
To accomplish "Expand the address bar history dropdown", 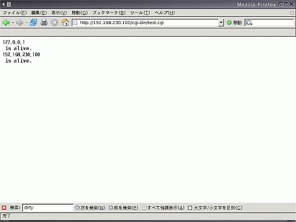I will click(221, 22).
